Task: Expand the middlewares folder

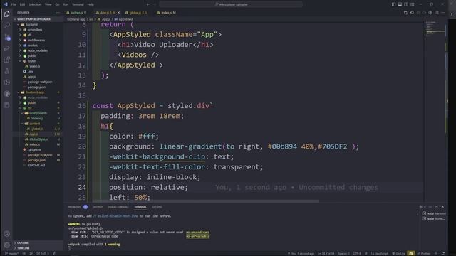Action: [38, 40]
